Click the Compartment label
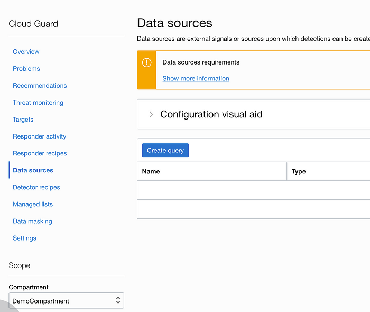The image size is (370, 312). (29, 287)
